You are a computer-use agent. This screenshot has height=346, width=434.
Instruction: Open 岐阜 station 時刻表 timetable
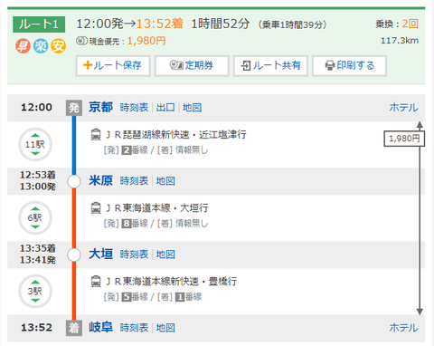pyautogui.click(x=134, y=328)
